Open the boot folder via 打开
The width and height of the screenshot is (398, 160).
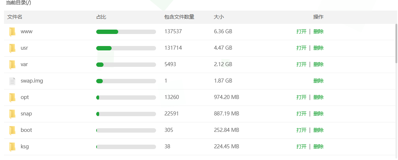[x=301, y=130]
